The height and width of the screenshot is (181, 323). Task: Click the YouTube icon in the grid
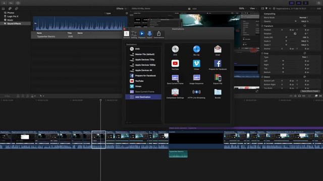[175, 63]
